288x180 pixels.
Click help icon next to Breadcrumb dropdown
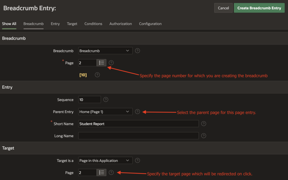click(137, 51)
